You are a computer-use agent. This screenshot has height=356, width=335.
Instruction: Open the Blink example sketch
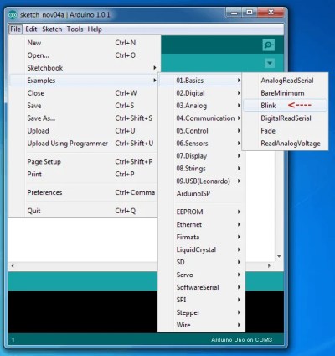coord(285,106)
